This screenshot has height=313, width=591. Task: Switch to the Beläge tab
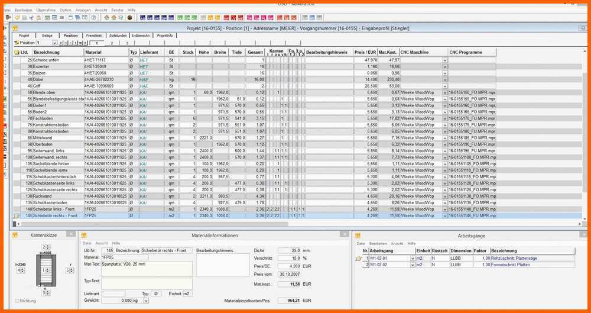47,36
